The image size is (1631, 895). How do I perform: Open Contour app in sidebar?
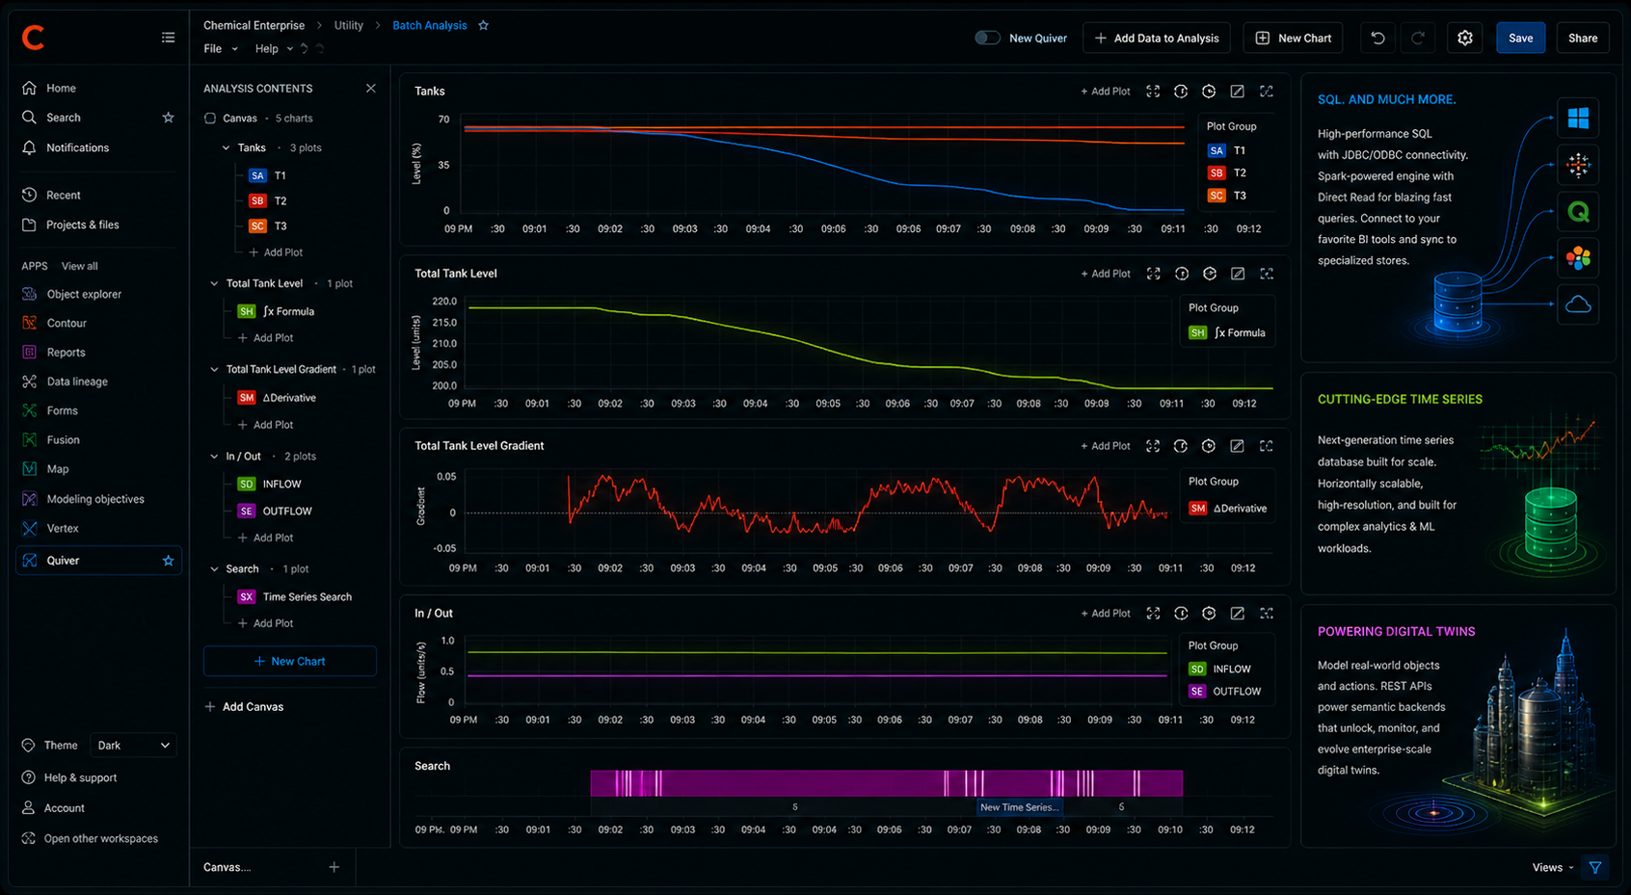click(67, 323)
